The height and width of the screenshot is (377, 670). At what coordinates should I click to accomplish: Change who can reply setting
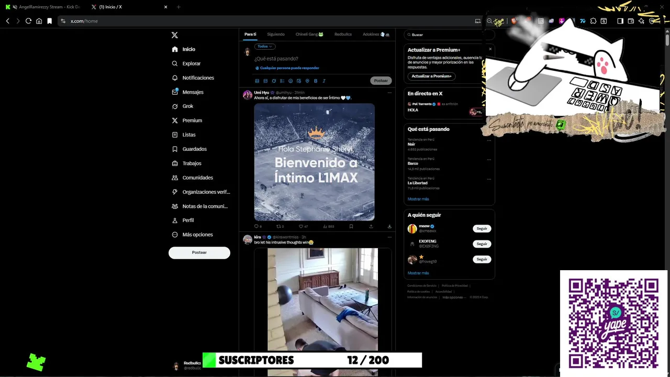click(287, 68)
